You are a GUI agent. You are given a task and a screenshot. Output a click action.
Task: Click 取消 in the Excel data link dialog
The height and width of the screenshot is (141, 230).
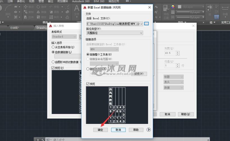coord(118,130)
